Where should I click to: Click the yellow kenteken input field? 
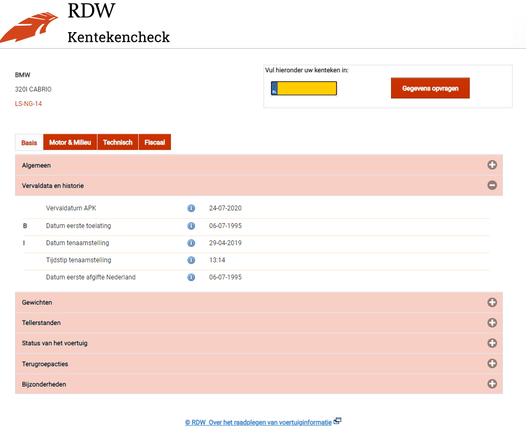(307, 88)
